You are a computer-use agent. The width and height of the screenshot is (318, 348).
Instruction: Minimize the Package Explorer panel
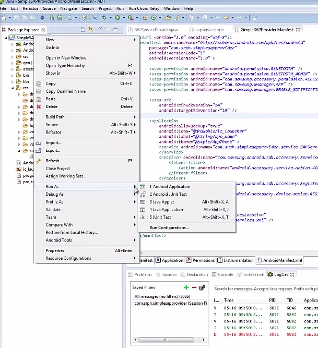click(x=108, y=29)
